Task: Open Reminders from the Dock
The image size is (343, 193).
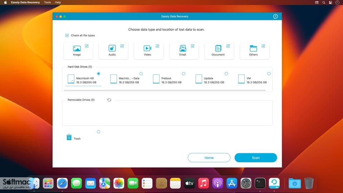Action: pos(147,183)
